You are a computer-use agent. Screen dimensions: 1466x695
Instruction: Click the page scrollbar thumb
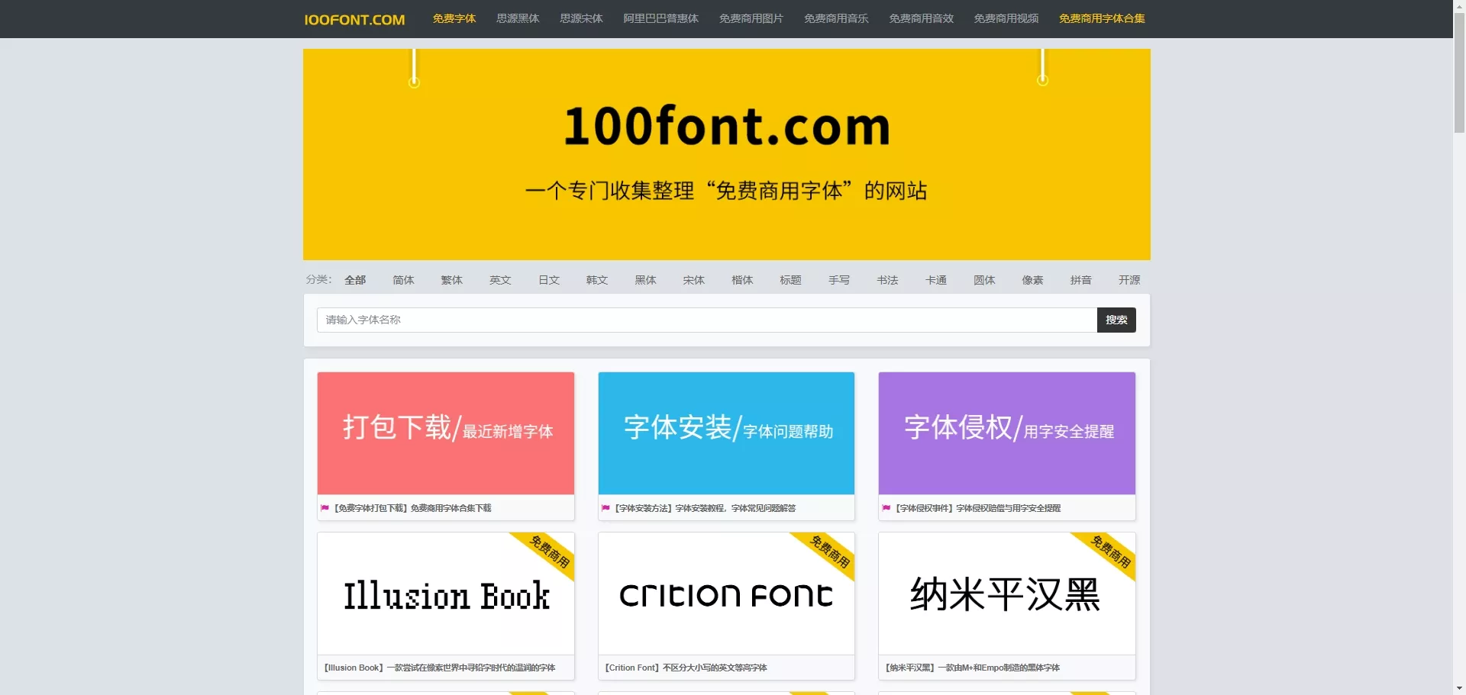(1459, 73)
